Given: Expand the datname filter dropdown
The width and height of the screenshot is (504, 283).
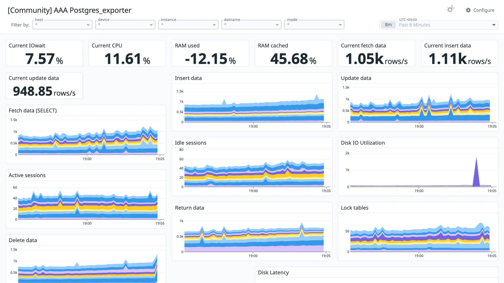Looking at the screenshot, I should coord(251,25).
